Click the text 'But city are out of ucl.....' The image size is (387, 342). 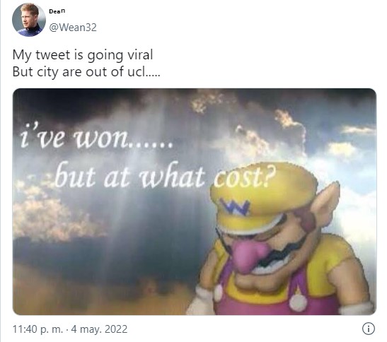pos(86,72)
